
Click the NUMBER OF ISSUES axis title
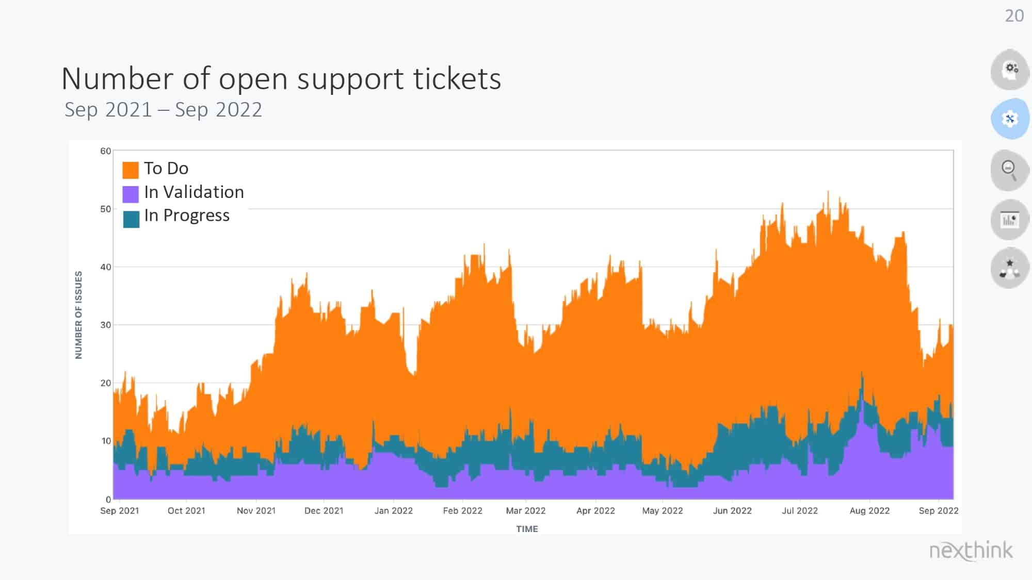point(78,315)
